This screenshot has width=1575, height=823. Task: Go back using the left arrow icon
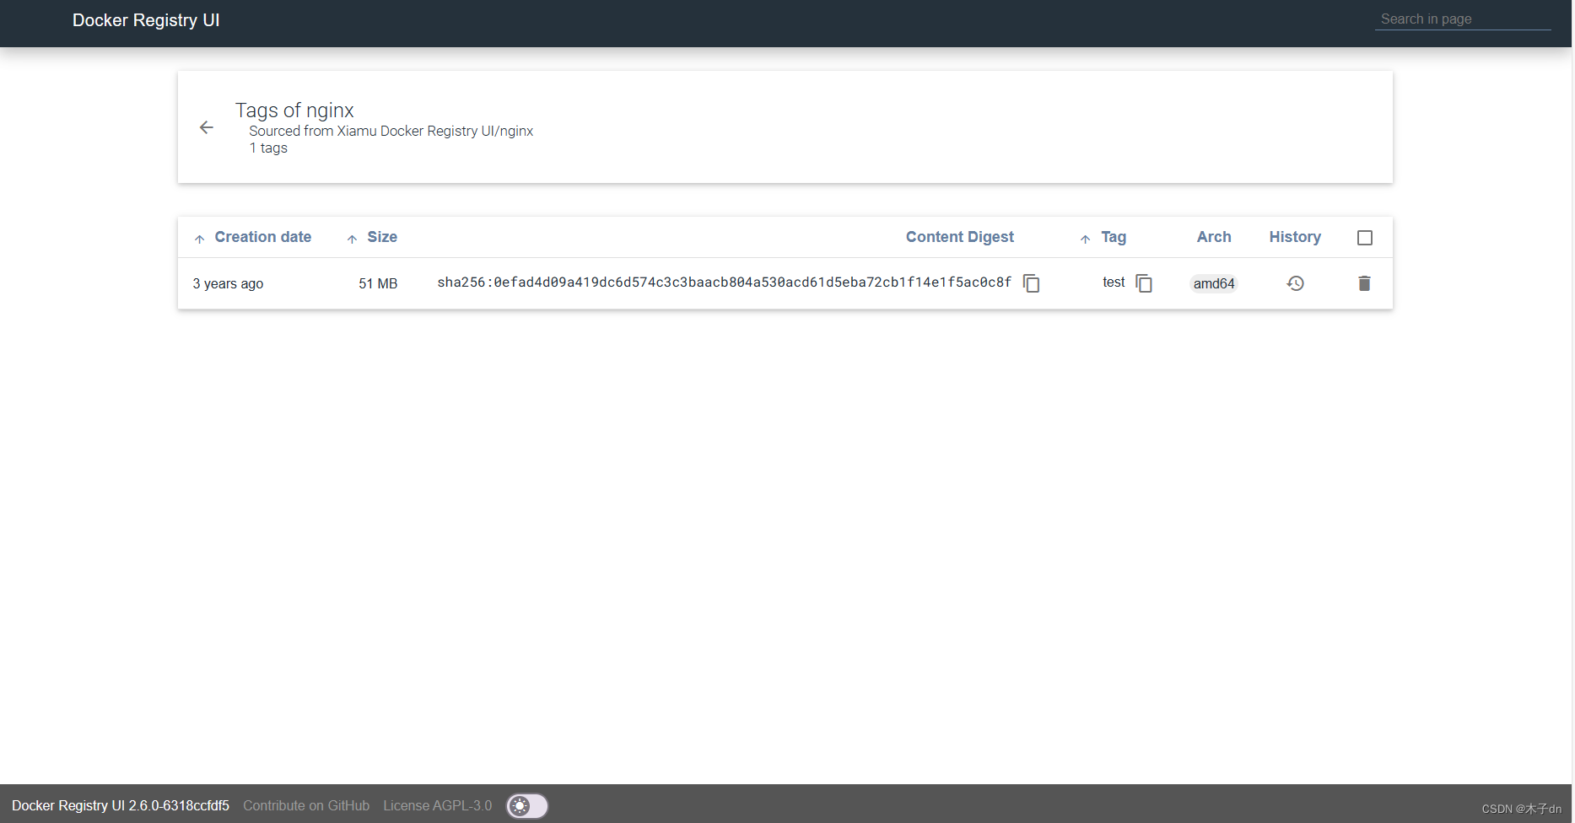click(x=207, y=127)
